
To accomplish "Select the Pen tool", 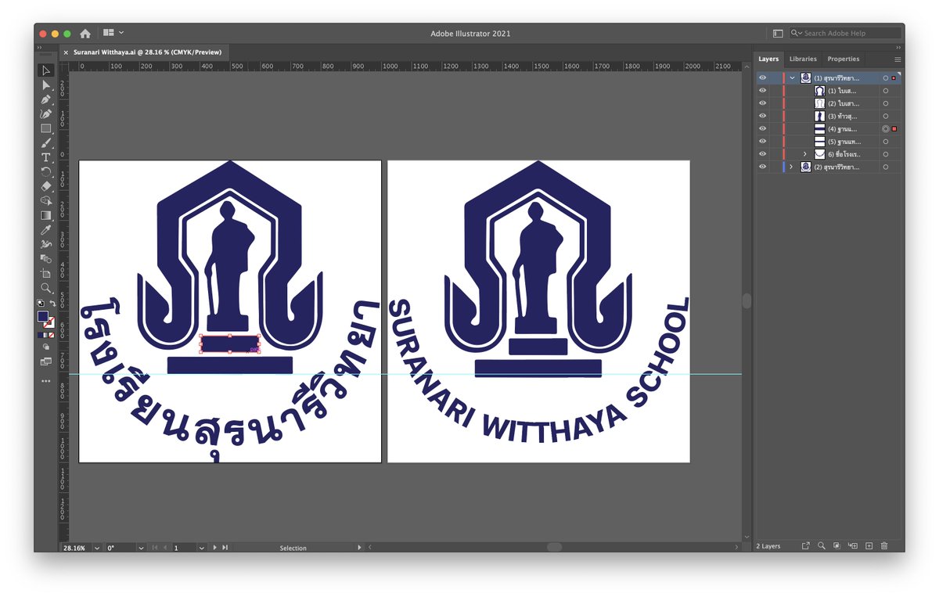I will tap(46, 99).
